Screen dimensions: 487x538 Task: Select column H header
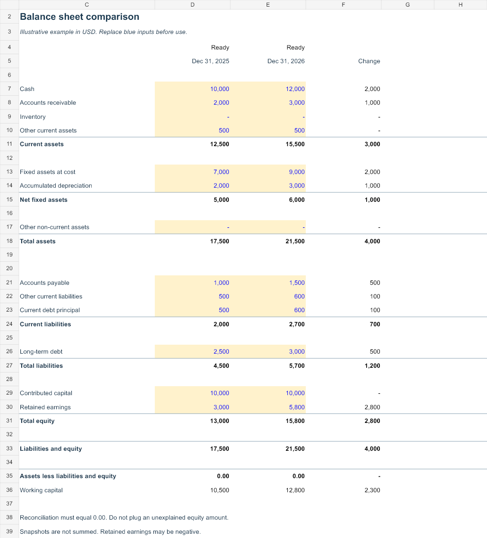(x=461, y=4)
